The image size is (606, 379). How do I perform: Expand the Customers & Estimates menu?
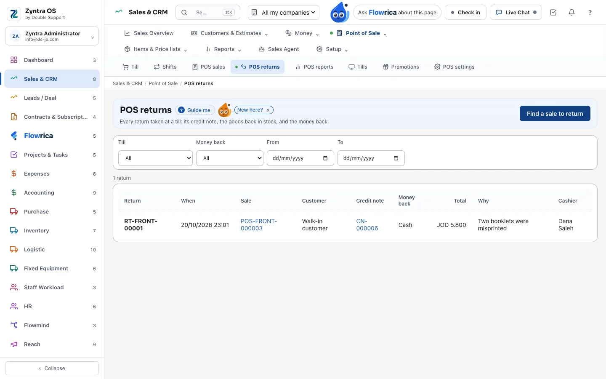point(229,33)
